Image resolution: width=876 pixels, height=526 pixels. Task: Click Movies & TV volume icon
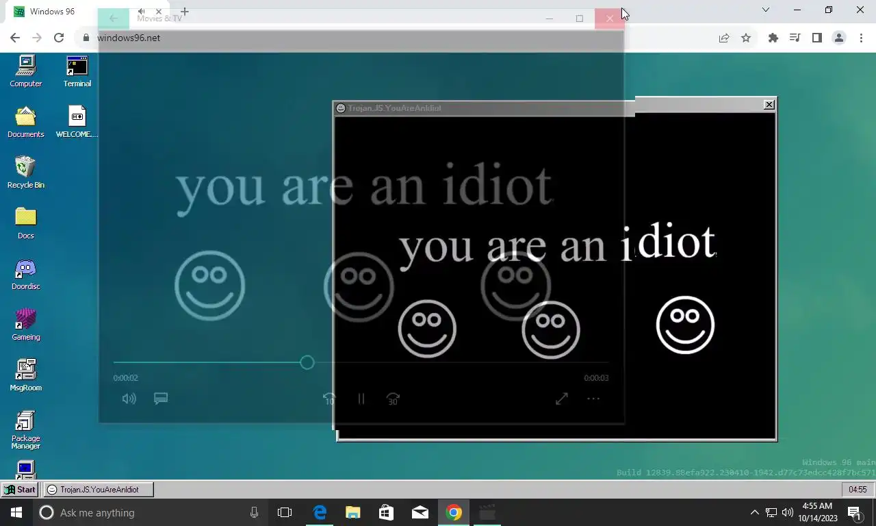(129, 399)
